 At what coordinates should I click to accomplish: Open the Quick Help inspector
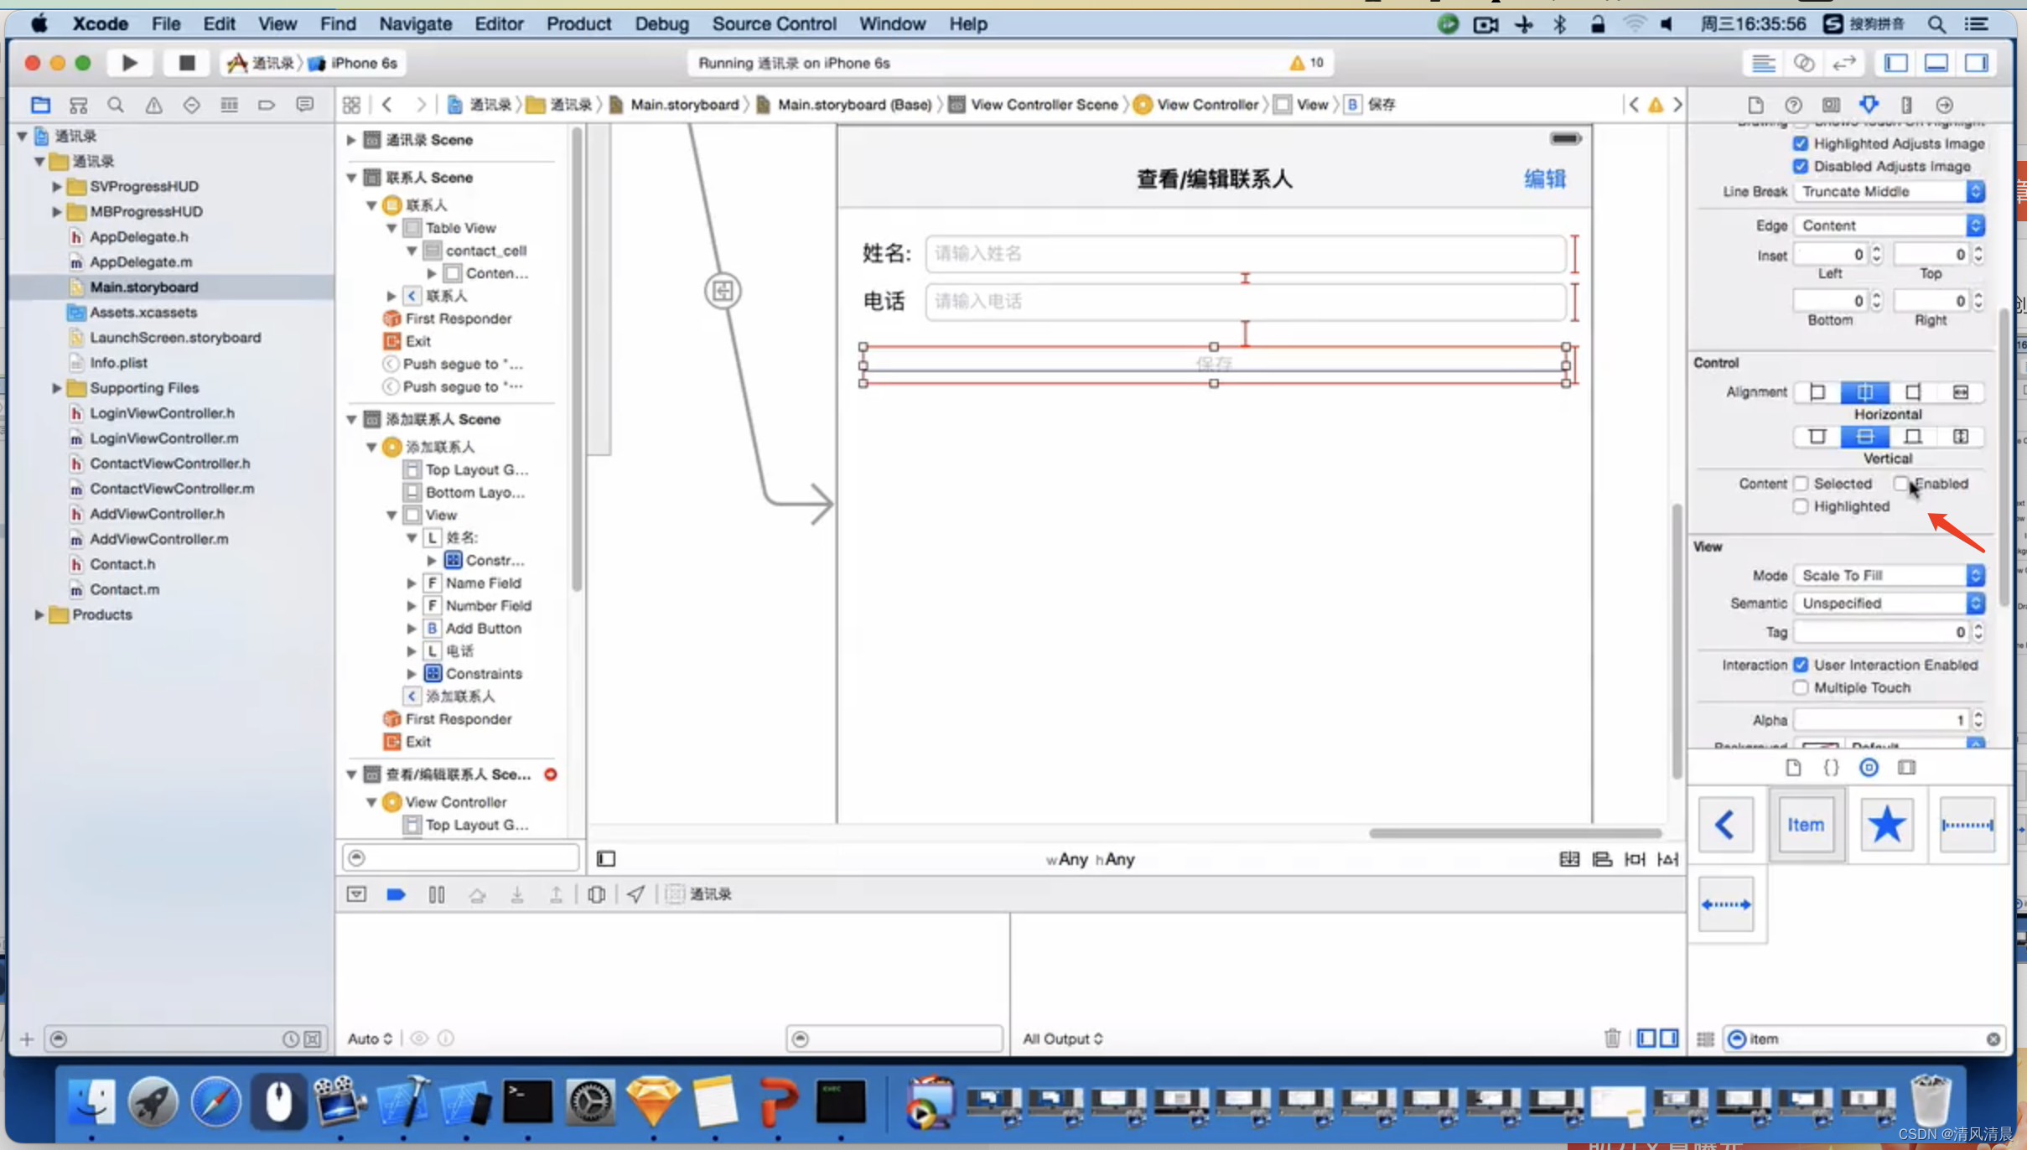pyautogui.click(x=1793, y=105)
